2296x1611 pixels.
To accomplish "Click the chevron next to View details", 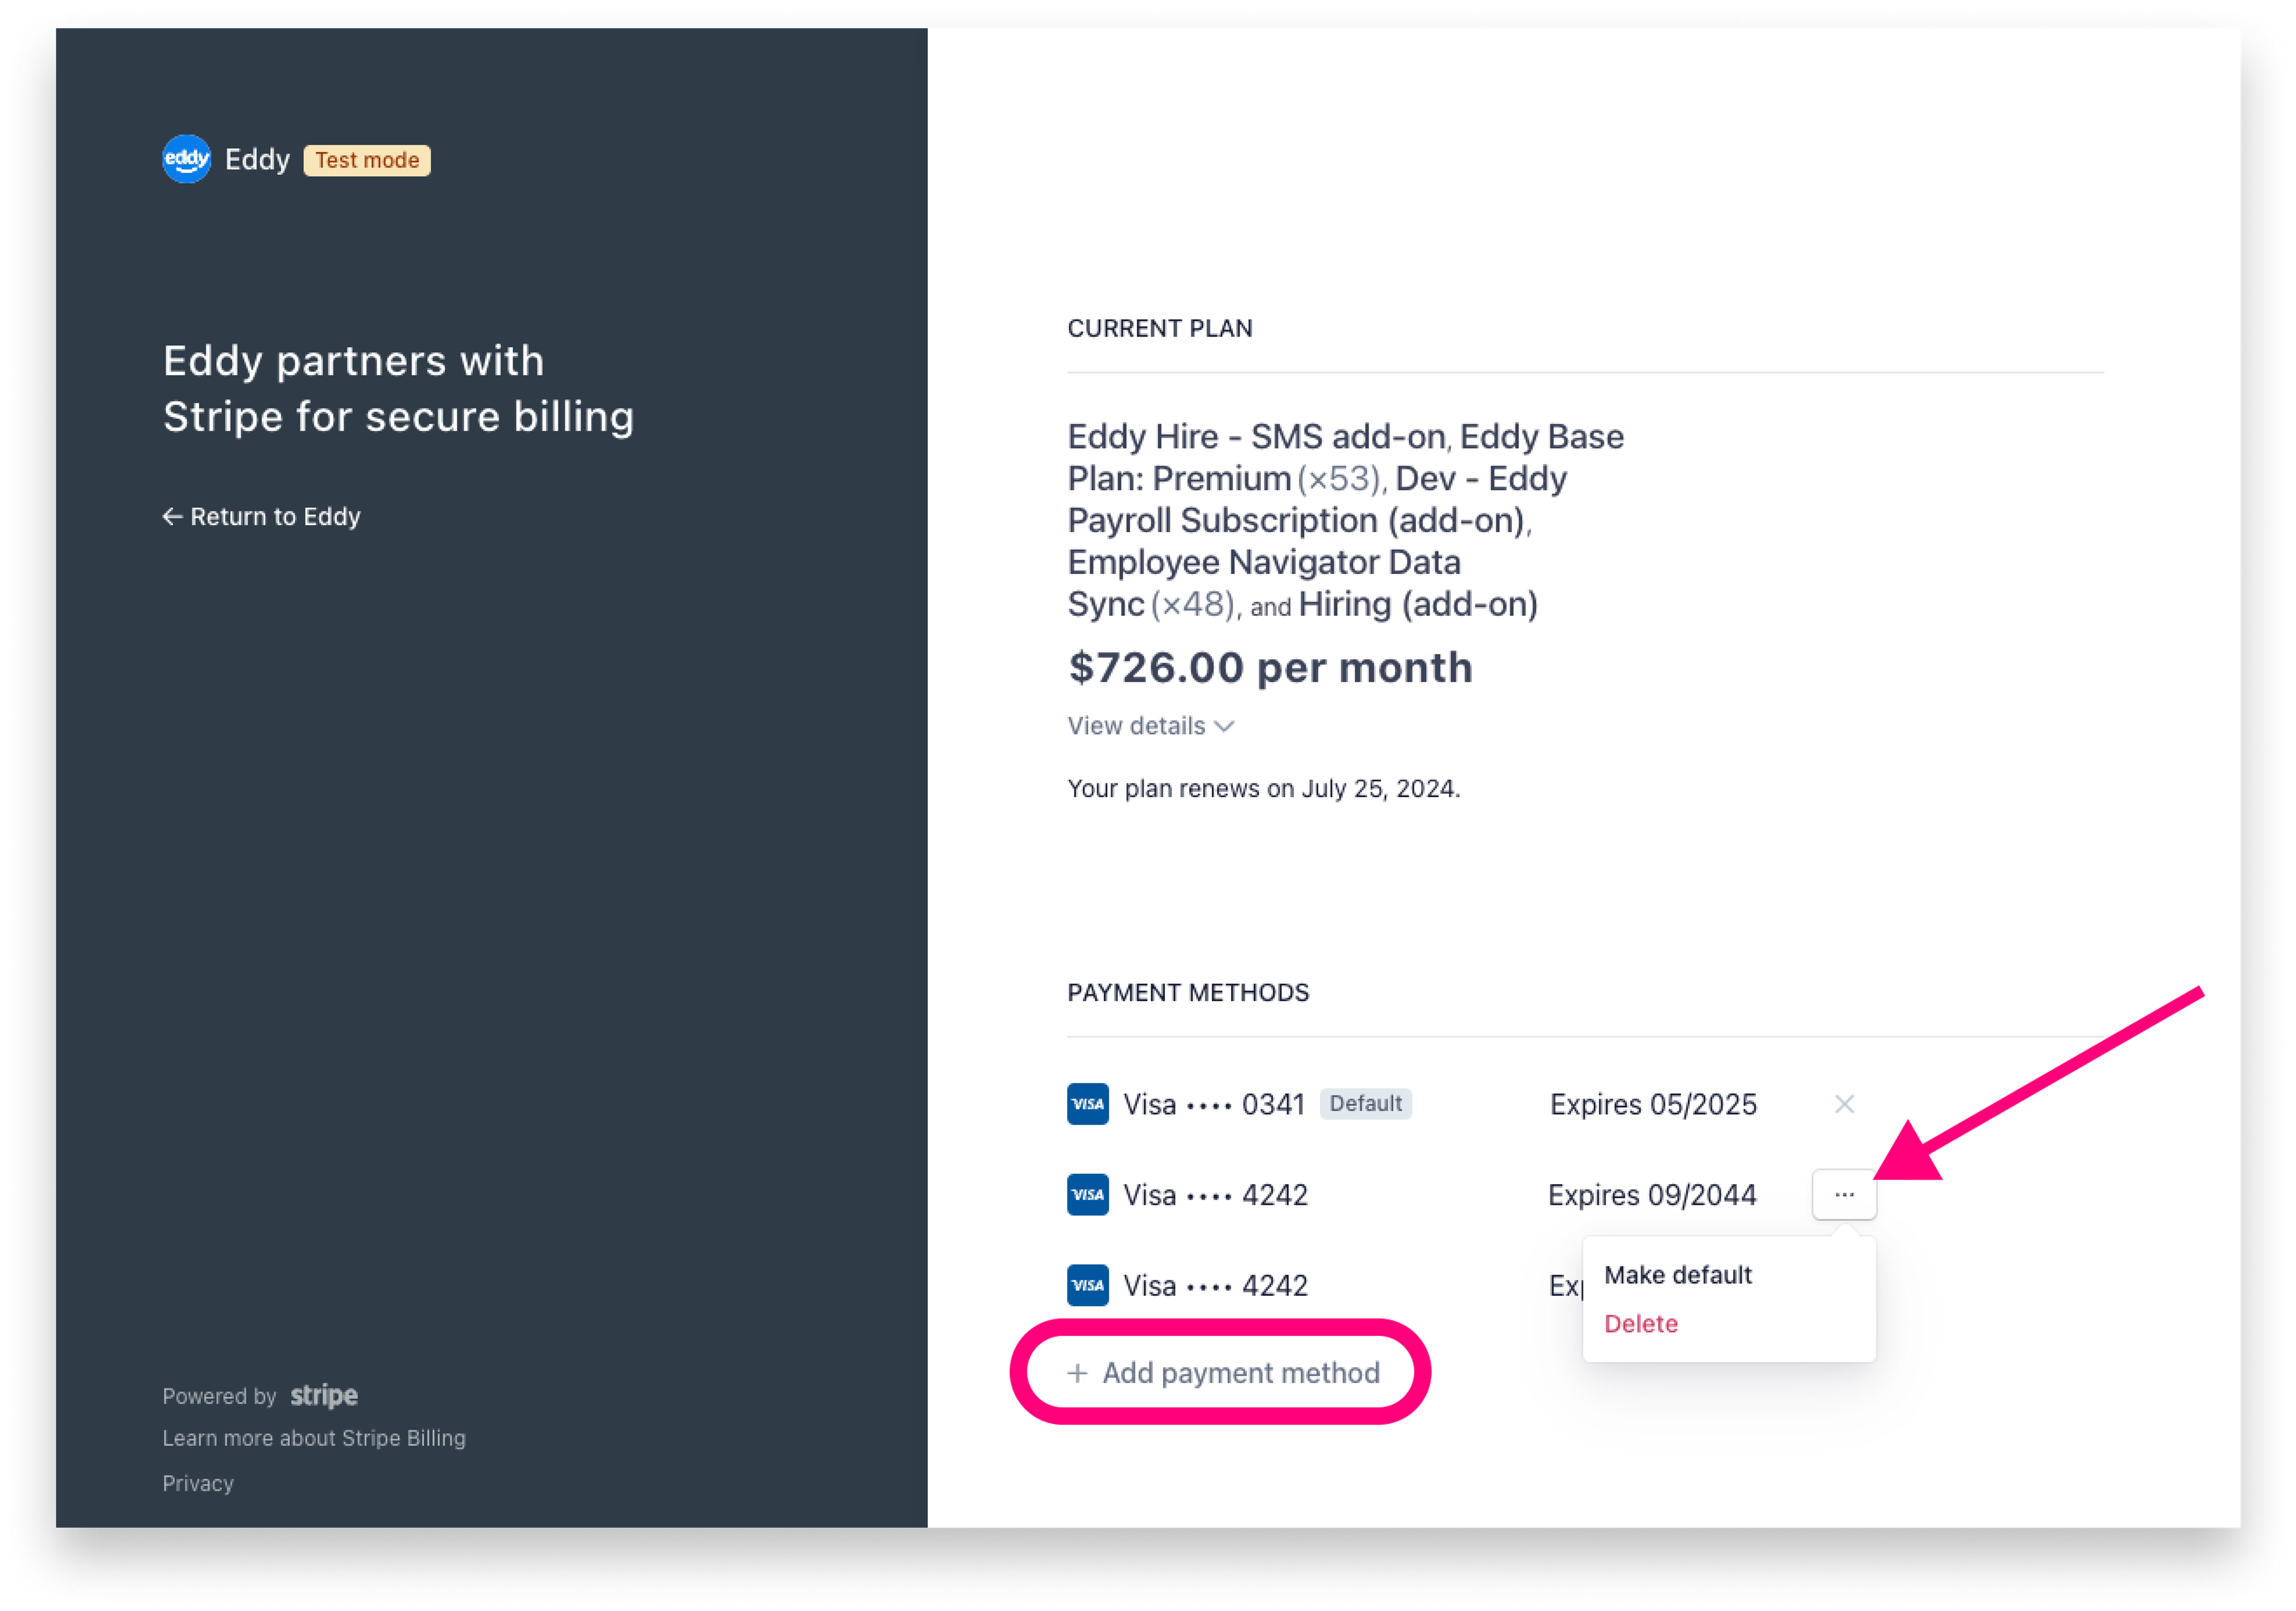I will tap(1225, 726).
